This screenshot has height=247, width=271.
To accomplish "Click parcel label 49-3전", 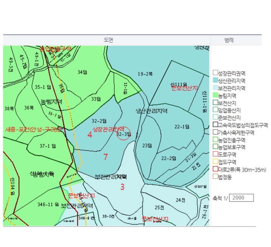I will 11,65.
